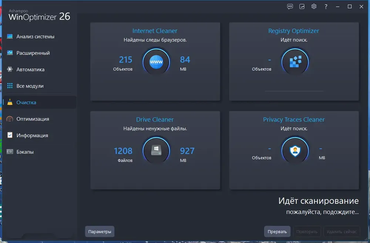Click the Registry Optimizer progress bar
The image size is (370, 243).
click(294, 91)
